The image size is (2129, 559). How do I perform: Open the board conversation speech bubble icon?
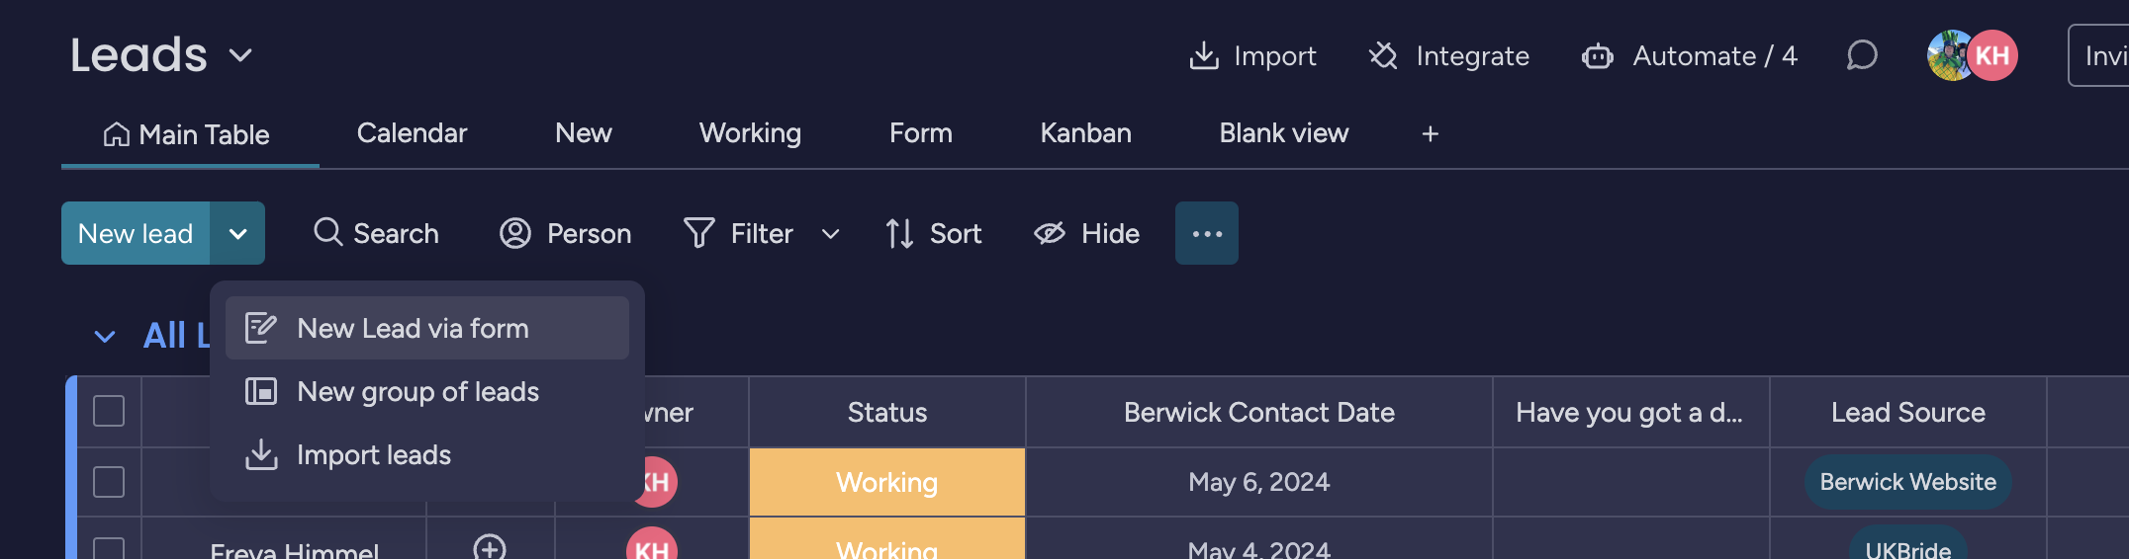1861,55
